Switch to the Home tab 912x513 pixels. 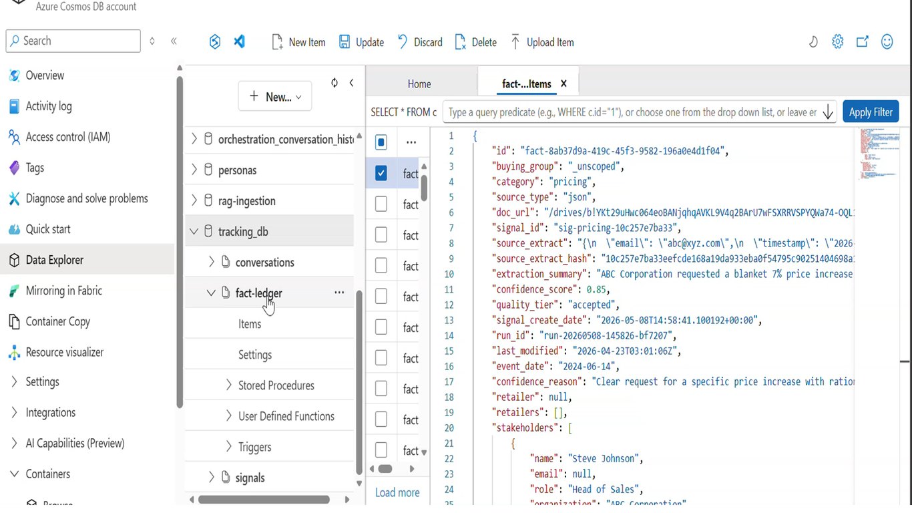click(x=419, y=84)
